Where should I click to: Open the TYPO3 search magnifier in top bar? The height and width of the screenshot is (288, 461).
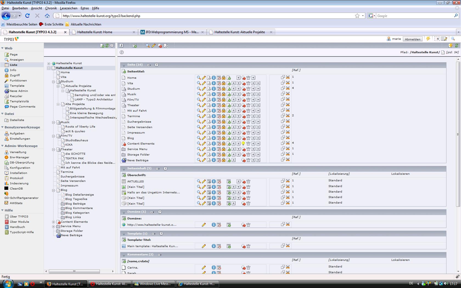(x=453, y=39)
